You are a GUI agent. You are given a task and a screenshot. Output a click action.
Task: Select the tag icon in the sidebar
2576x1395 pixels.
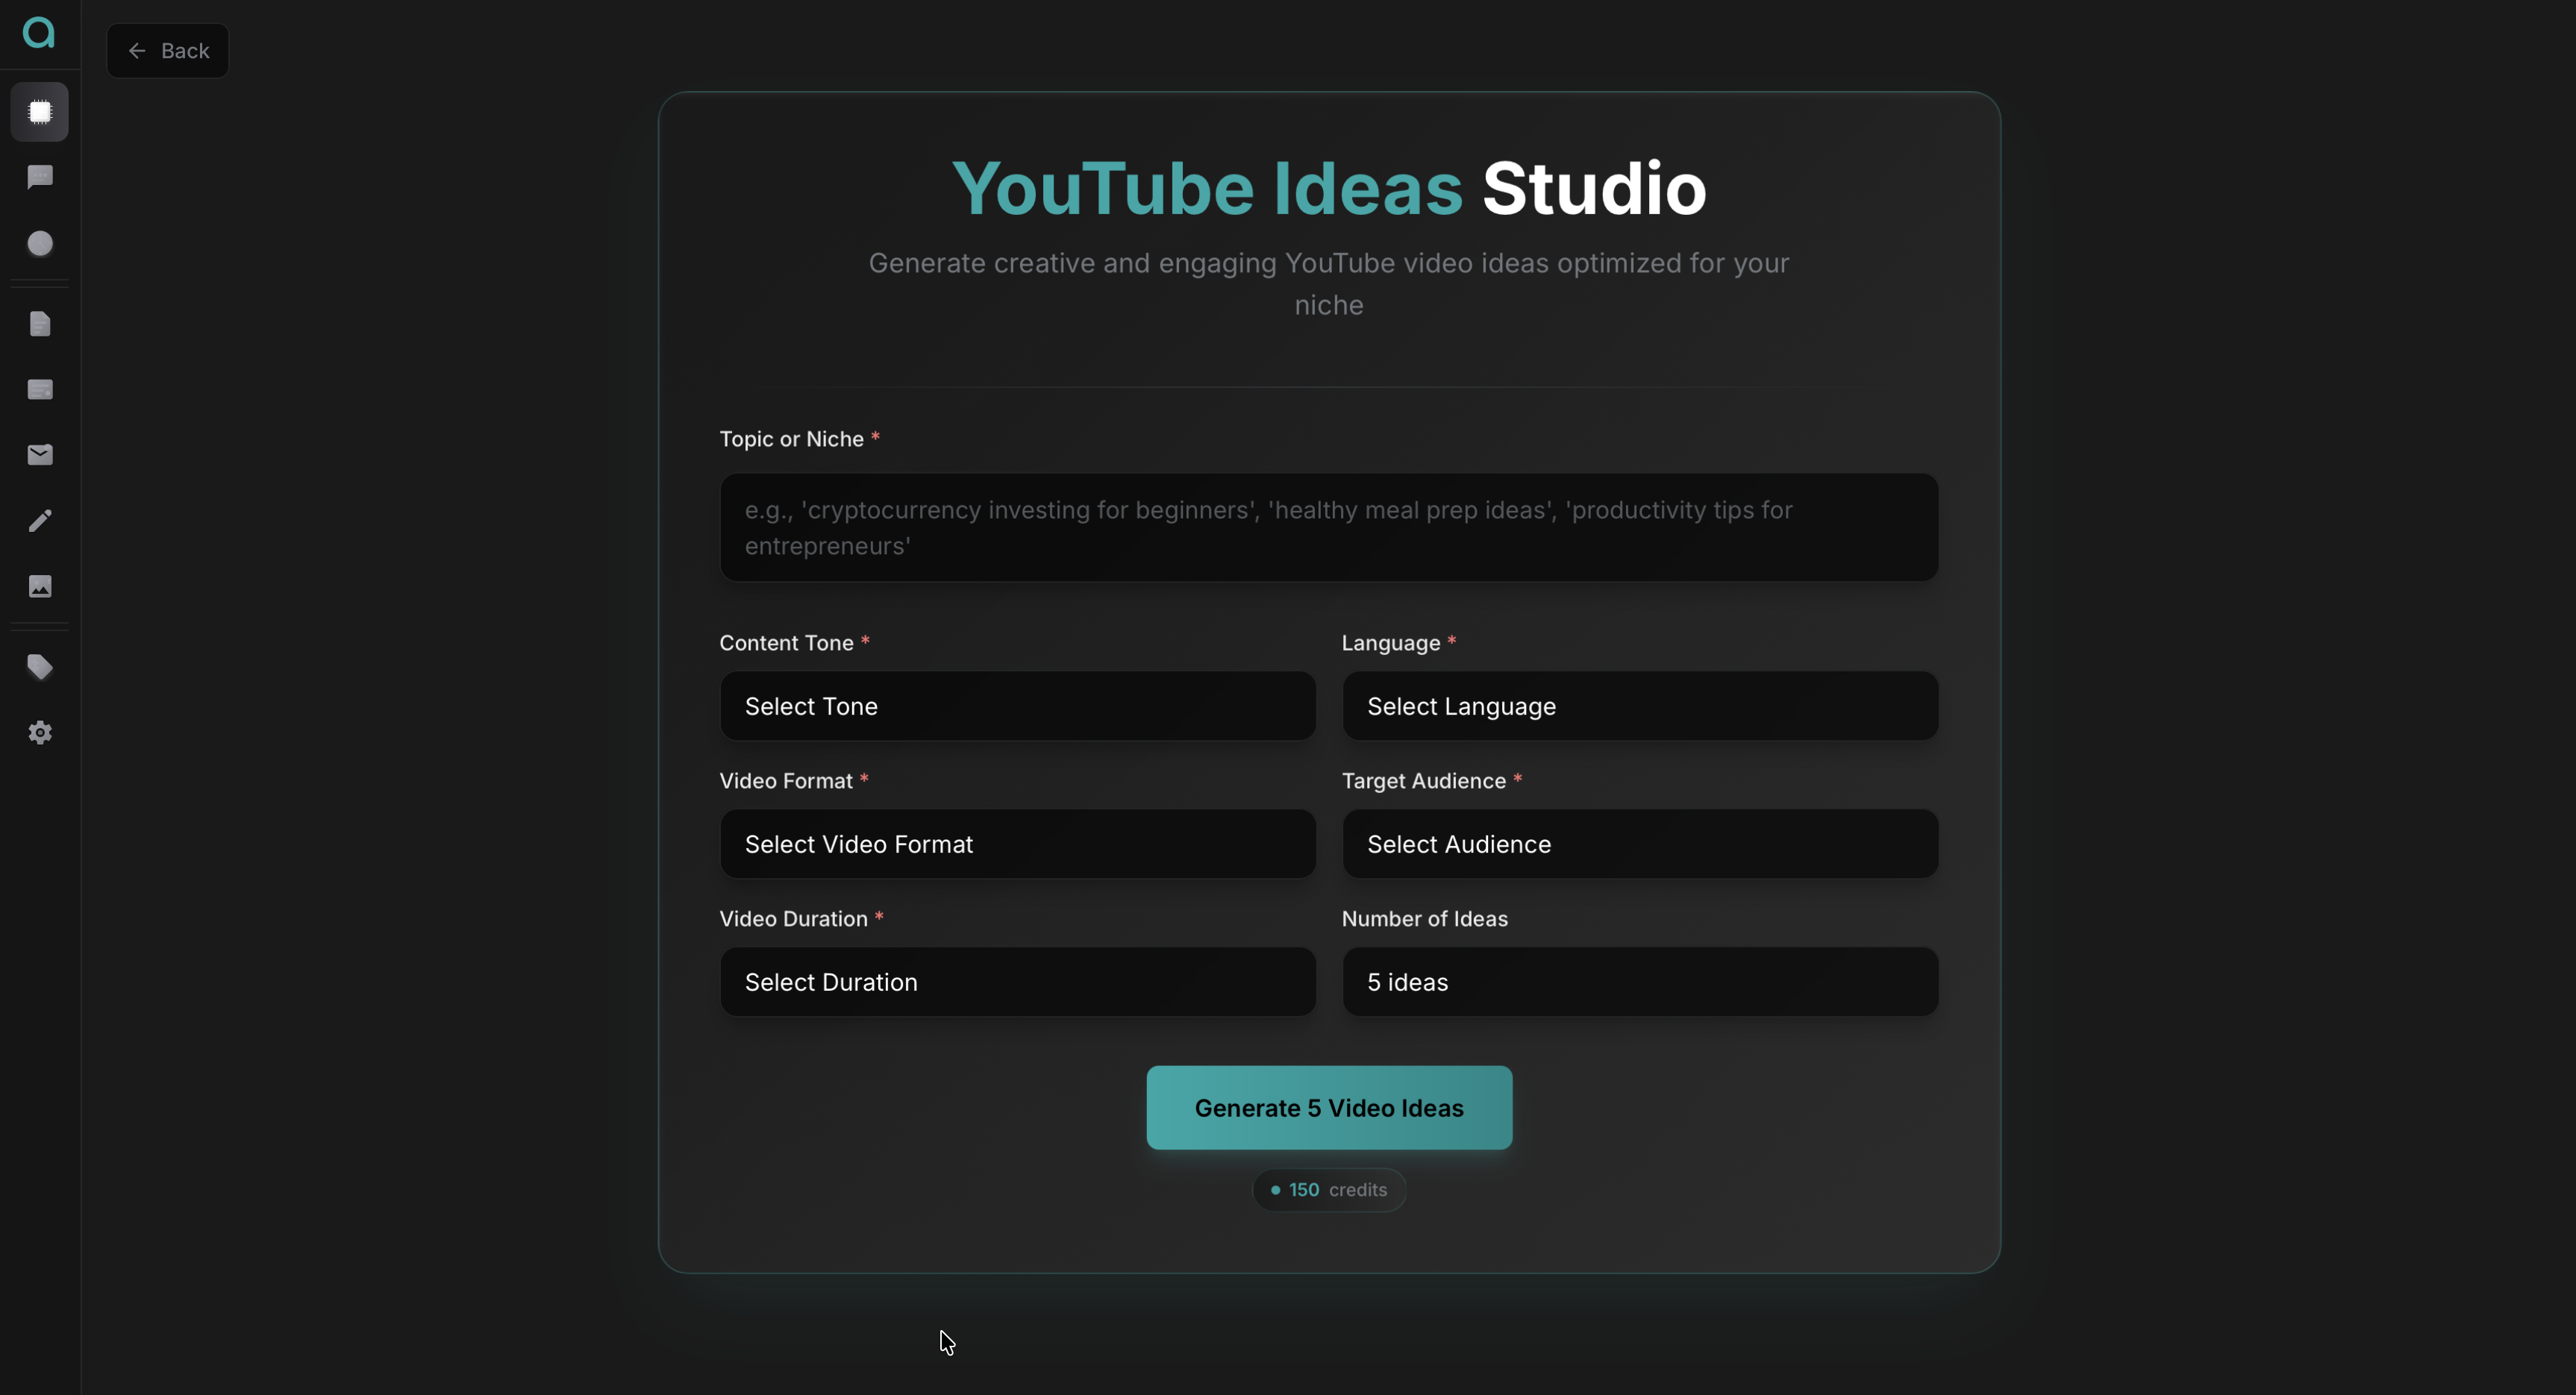[x=40, y=667]
